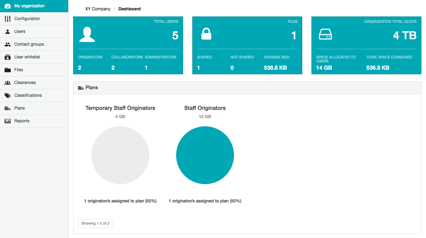Select the Temporary Staff Originators plan title
The width and height of the screenshot is (426, 238).
[x=120, y=108]
